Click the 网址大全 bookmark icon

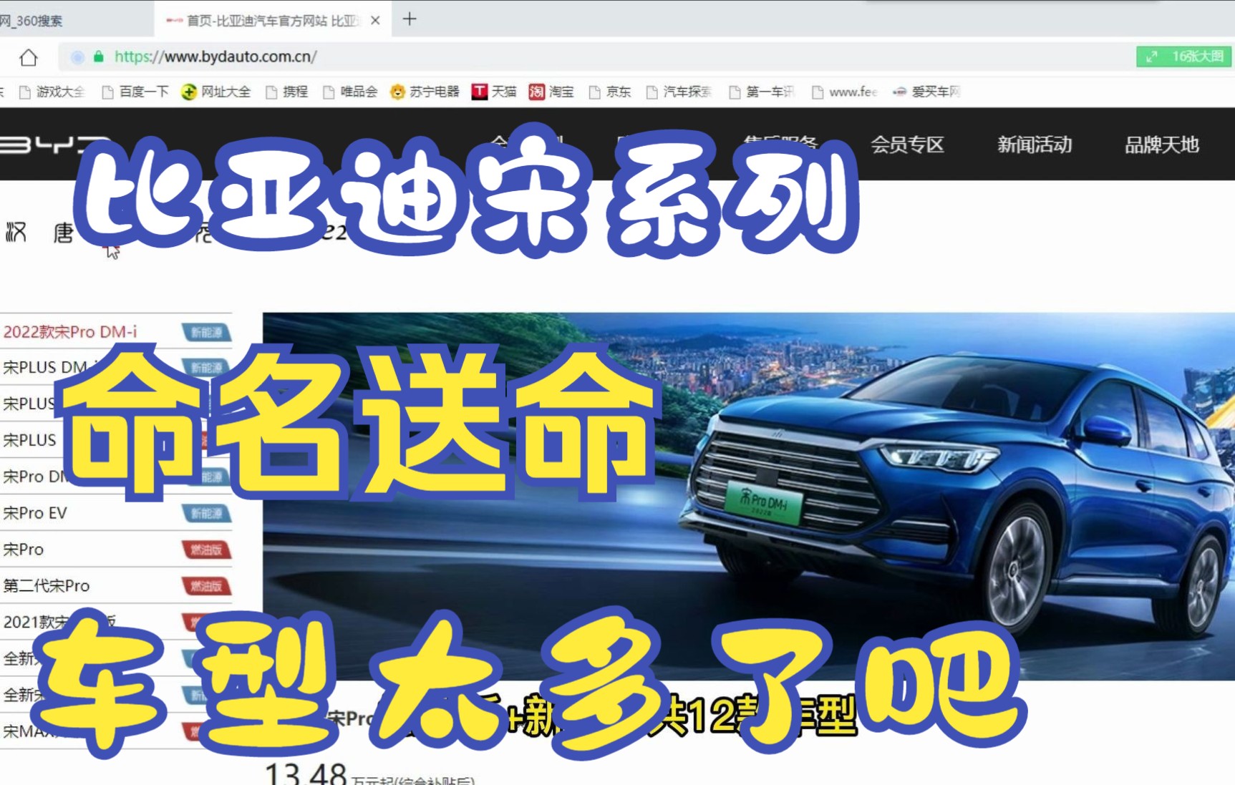click(188, 92)
